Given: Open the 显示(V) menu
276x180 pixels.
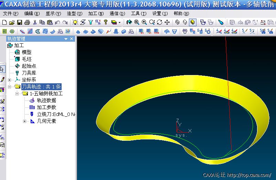Looking at the screenshot, I should pyautogui.click(x=53, y=13).
